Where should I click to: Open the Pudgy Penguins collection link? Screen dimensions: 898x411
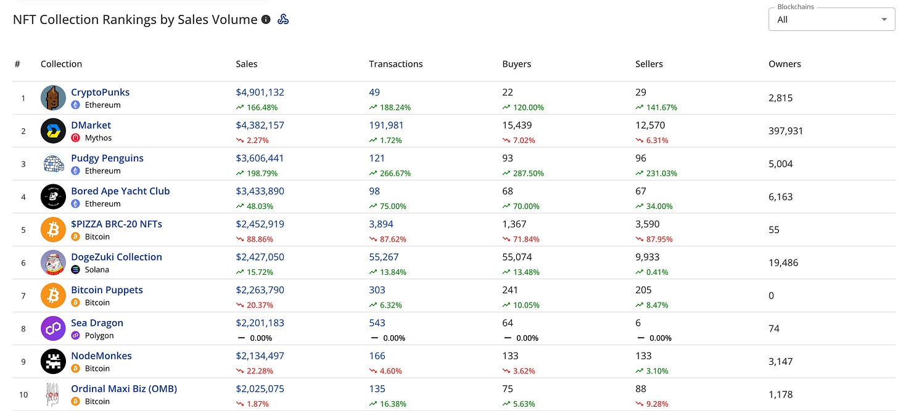[x=107, y=158]
